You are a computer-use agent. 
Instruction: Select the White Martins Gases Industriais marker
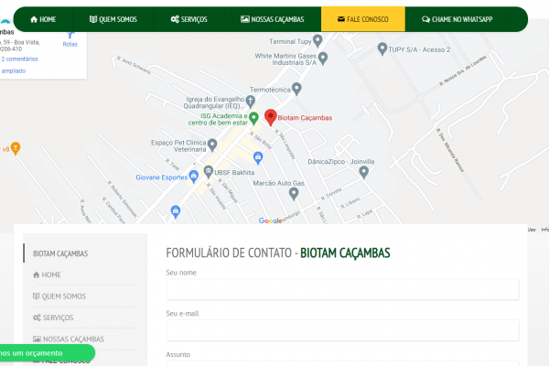[323, 59]
